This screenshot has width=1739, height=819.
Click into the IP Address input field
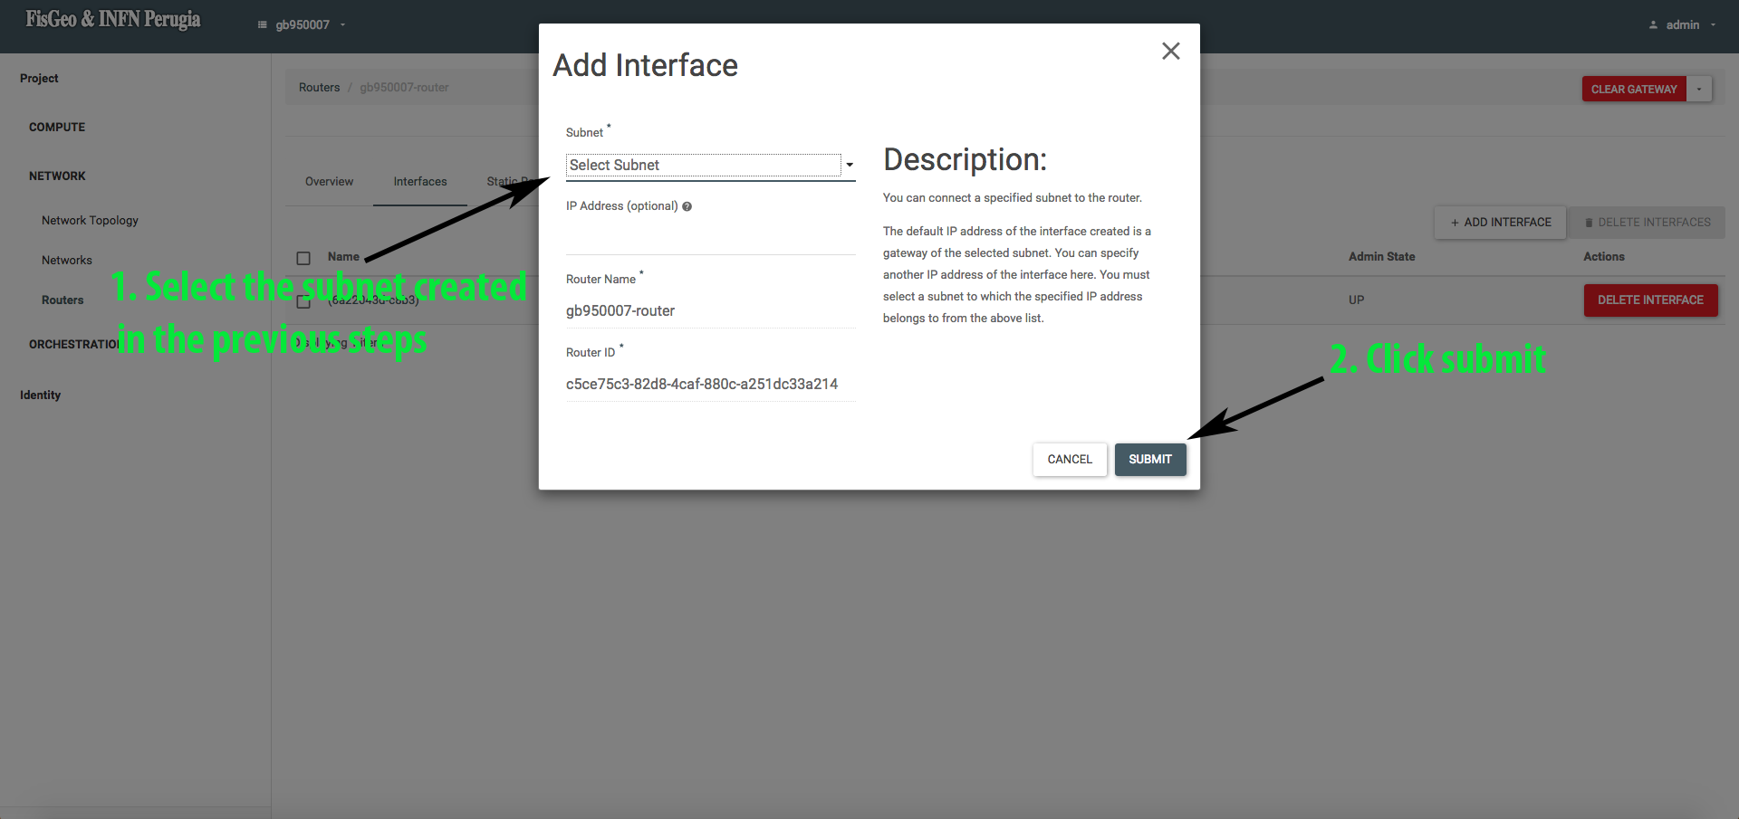coord(709,238)
